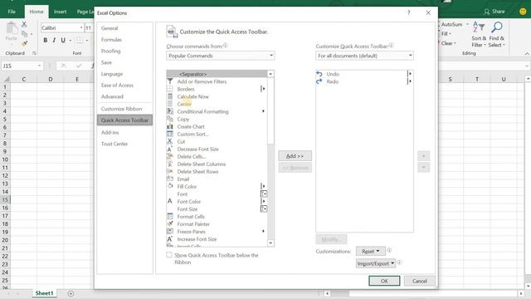This screenshot has height=299, width=531.
Task: Click the Add >> button
Action: pos(295,156)
